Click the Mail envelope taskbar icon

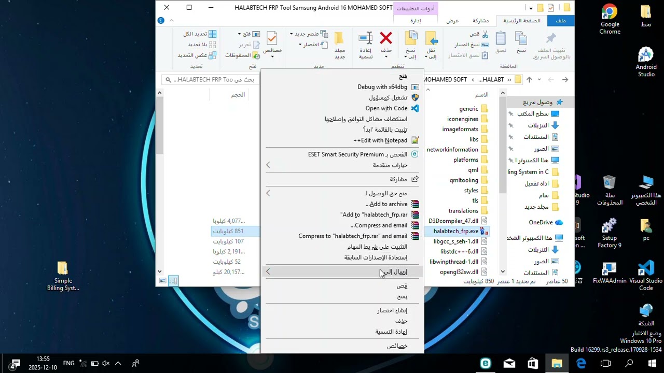pos(509,363)
